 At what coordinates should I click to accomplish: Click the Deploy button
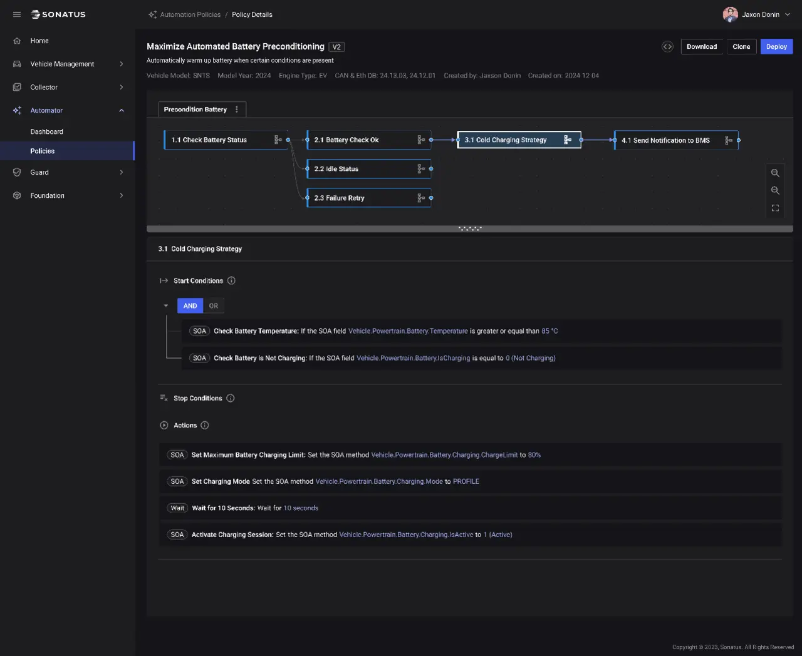pyautogui.click(x=776, y=47)
